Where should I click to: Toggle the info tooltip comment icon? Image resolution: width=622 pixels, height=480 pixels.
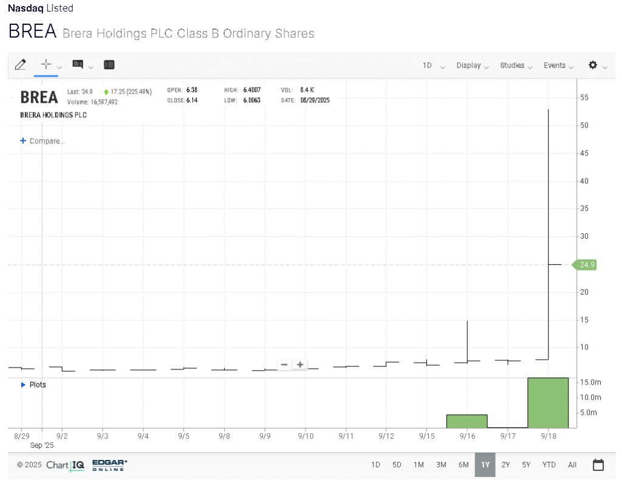[x=78, y=65]
